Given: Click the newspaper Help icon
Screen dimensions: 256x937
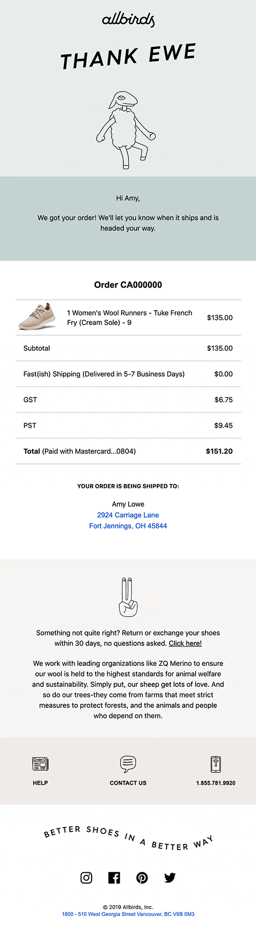Looking at the screenshot, I should coord(40,764).
